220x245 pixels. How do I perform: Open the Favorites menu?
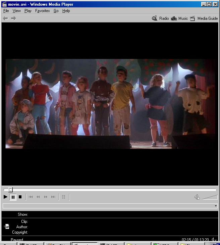pyautogui.click(x=42, y=11)
